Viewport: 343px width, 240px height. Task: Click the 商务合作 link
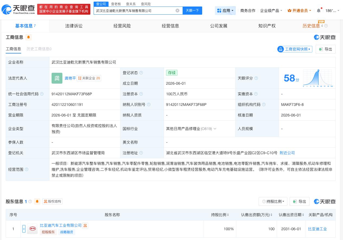248,11
